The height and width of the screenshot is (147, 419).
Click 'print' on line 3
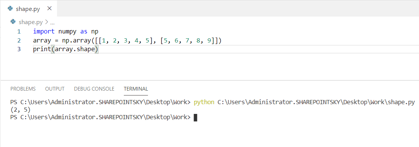pyautogui.click(x=42, y=50)
